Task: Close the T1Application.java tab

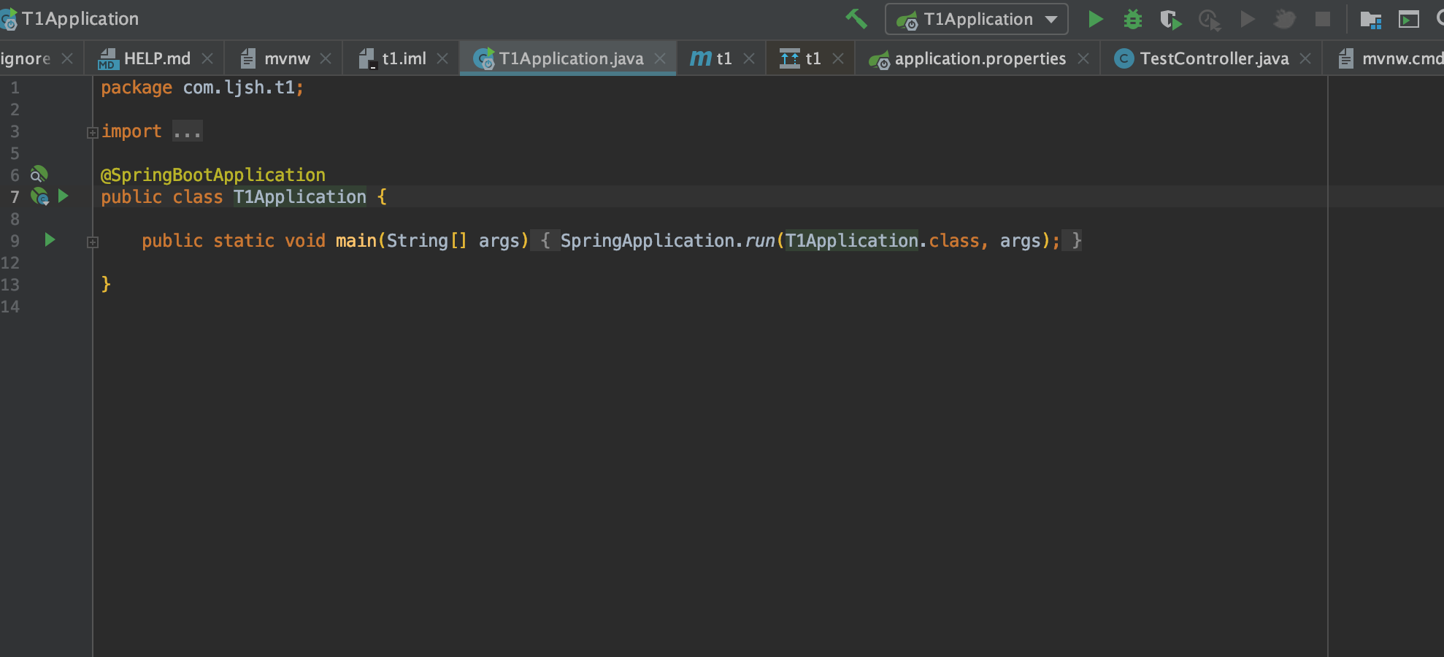Action: pyautogui.click(x=660, y=58)
